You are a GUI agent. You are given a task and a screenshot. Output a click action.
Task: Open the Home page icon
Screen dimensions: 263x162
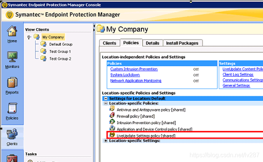12,31
